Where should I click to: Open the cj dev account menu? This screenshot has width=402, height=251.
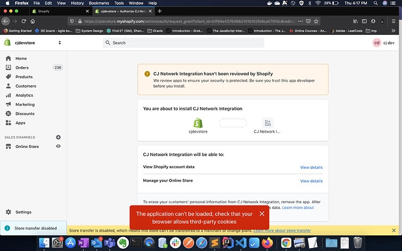pyautogui.click(x=383, y=43)
